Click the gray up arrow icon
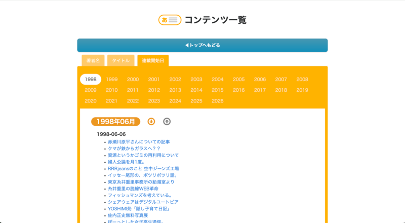Image resolution: width=405 pixels, height=223 pixels. tap(167, 122)
